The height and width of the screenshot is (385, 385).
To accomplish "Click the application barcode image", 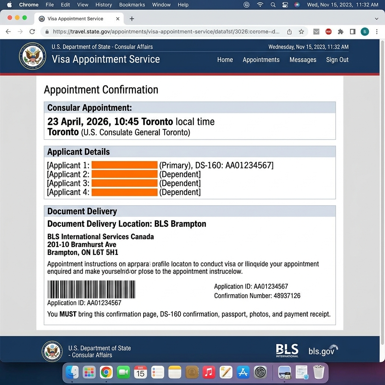I will tap(91, 289).
